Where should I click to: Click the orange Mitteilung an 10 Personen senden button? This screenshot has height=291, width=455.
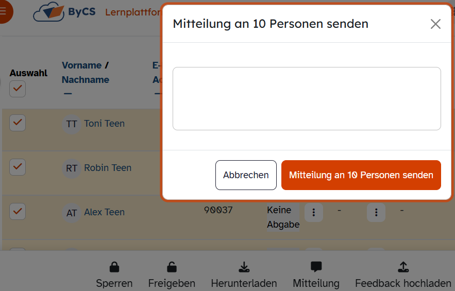tap(361, 175)
